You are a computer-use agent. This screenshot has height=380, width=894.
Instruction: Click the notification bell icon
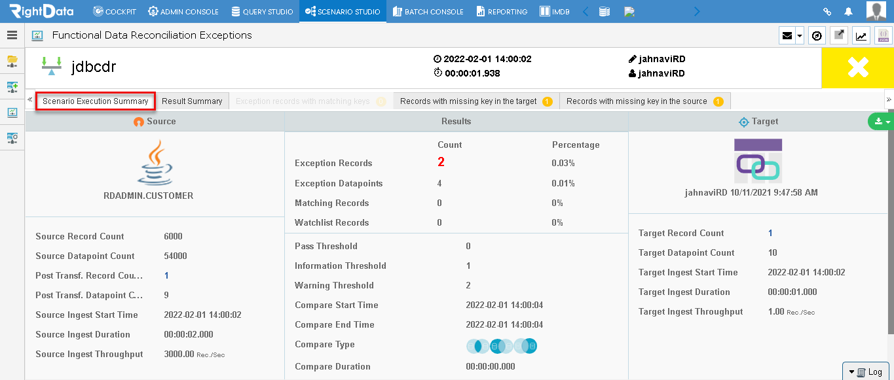point(849,11)
